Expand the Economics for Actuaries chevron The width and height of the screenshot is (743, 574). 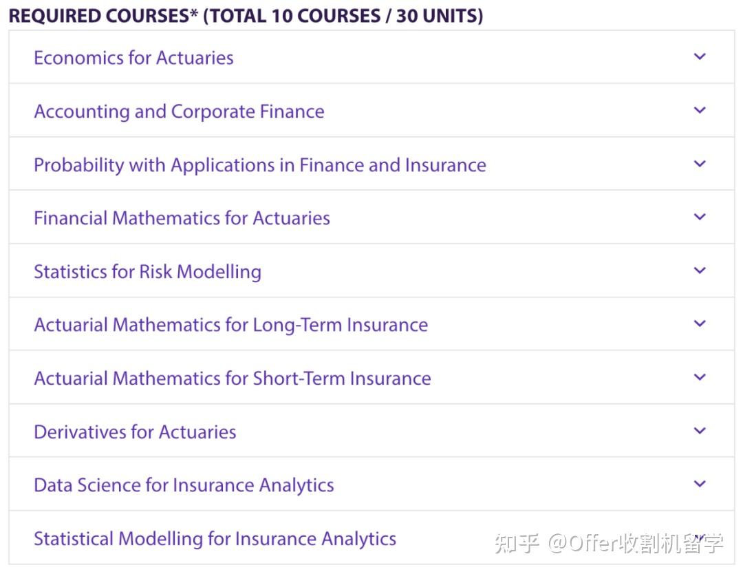pos(700,56)
